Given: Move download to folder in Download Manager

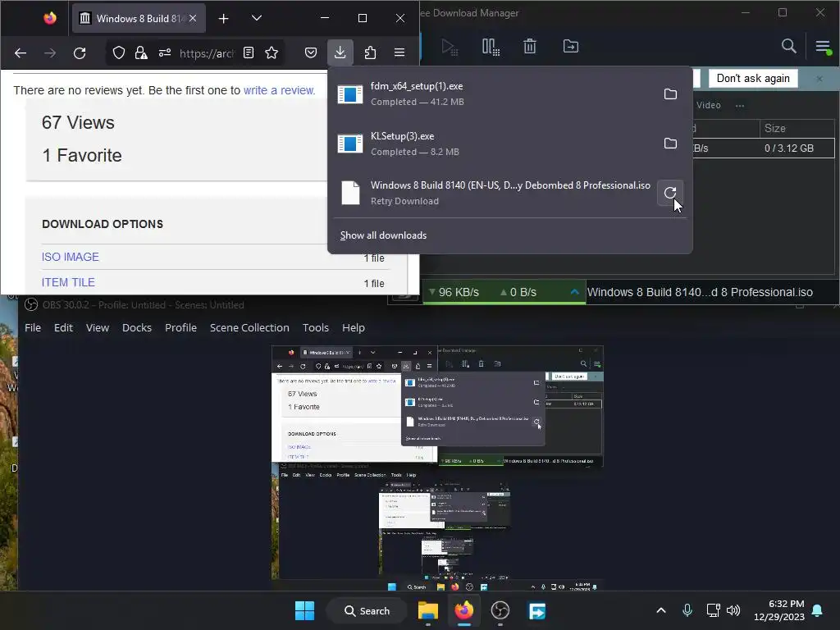Looking at the screenshot, I should [571, 47].
